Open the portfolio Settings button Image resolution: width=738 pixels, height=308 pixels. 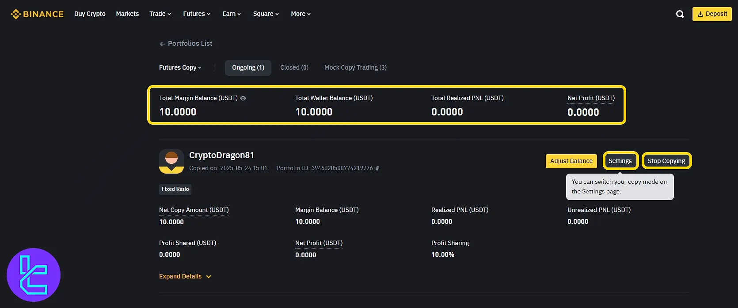620,161
